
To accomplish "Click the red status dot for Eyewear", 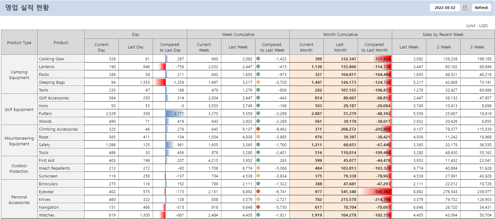I will (258, 191).
